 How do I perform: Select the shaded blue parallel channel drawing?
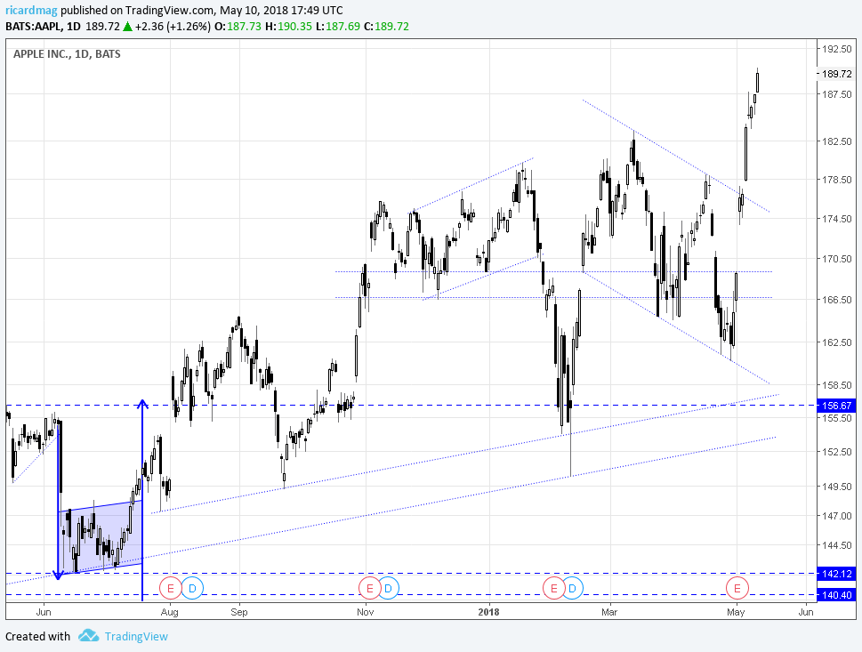tap(100, 537)
